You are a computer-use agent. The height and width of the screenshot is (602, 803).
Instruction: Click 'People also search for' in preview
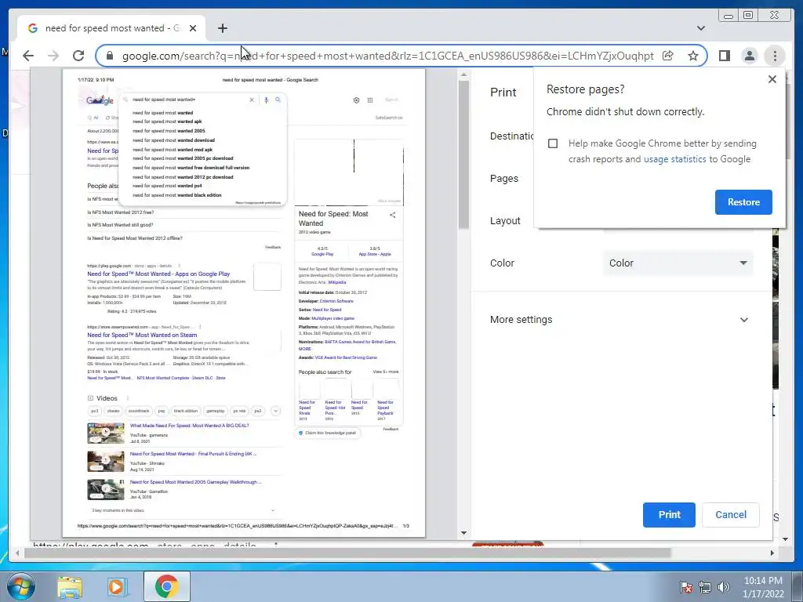point(325,372)
